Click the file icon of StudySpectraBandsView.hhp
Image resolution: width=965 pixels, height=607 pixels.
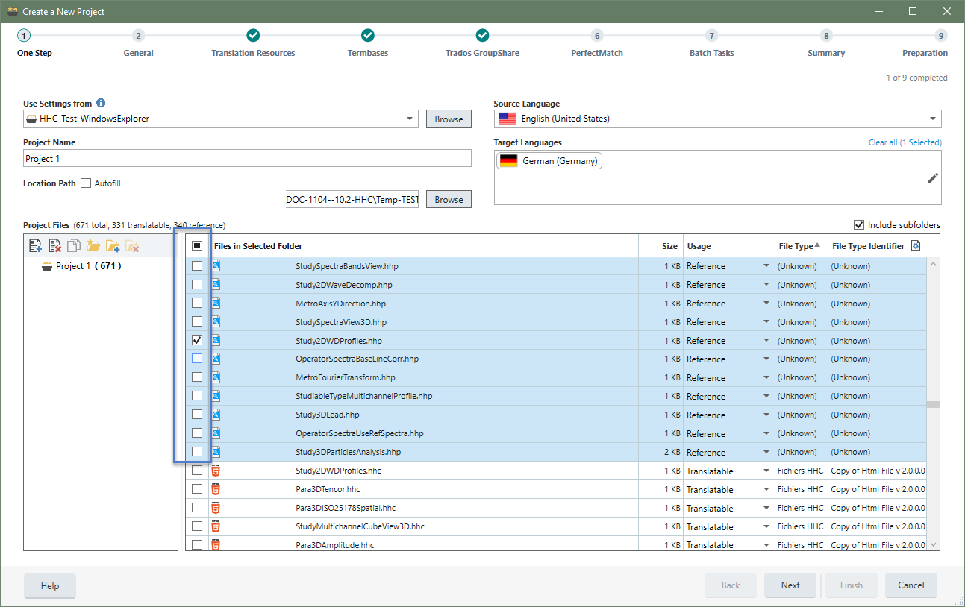(x=216, y=265)
